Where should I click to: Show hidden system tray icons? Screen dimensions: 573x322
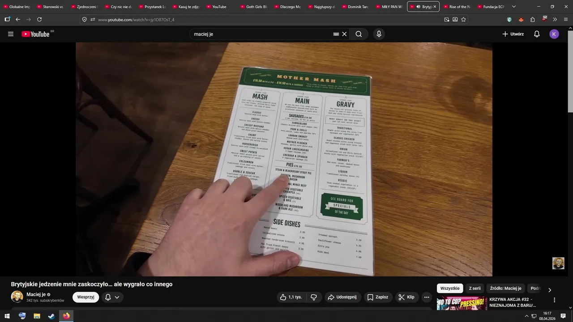pos(526,316)
